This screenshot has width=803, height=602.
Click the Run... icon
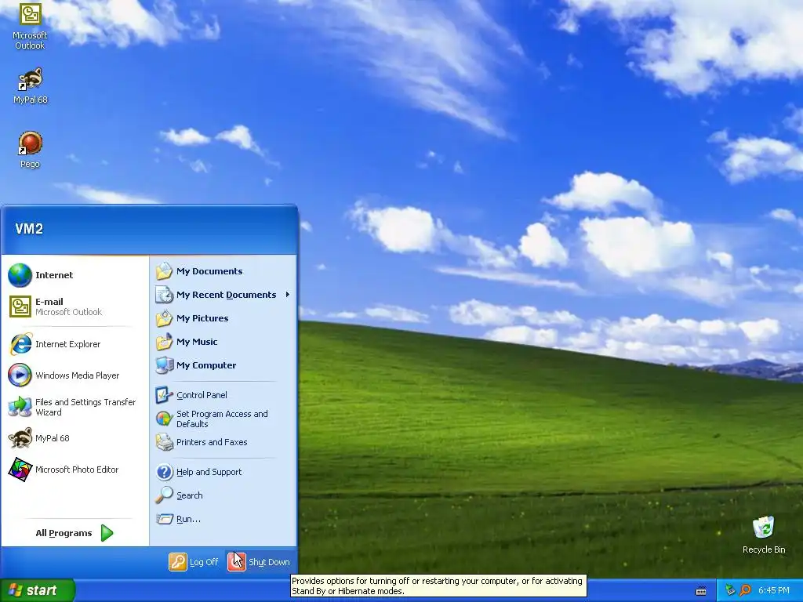[165, 519]
